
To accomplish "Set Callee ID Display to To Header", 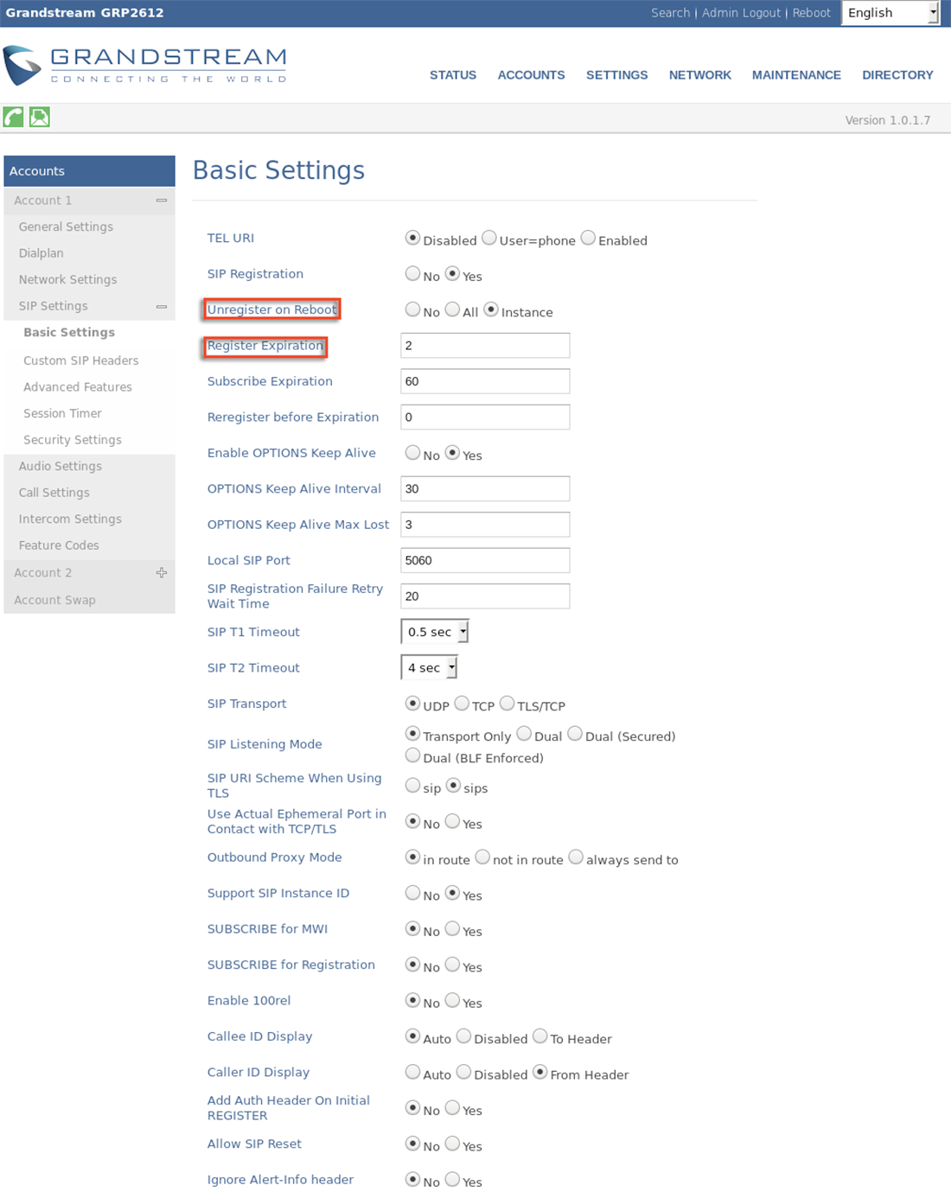I will (x=540, y=1036).
